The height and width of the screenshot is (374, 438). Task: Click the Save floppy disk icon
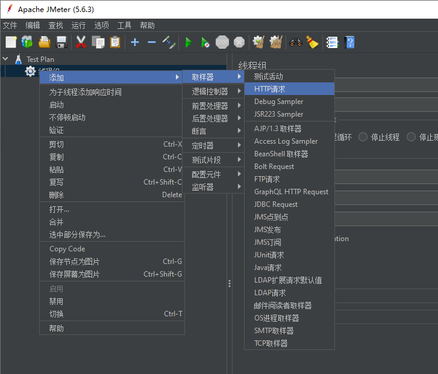(x=61, y=42)
